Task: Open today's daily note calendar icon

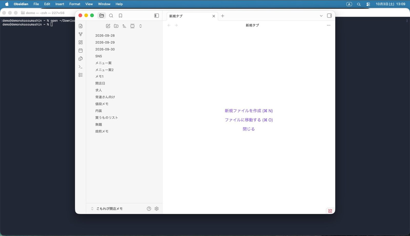Action: [80, 51]
